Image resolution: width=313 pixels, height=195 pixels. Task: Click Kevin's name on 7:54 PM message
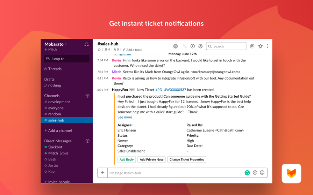click(x=116, y=60)
